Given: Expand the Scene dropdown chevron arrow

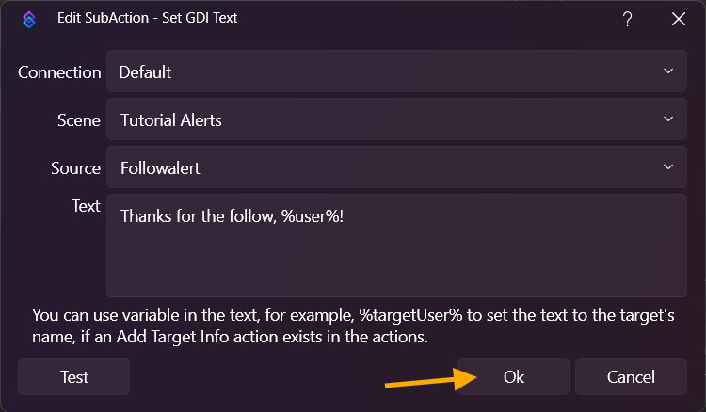Looking at the screenshot, I should click(x=668, y=119).
